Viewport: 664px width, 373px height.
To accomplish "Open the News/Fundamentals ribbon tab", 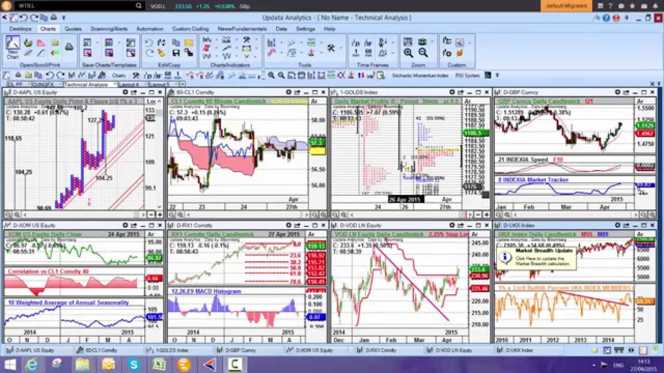I will (x=242, y=29).
